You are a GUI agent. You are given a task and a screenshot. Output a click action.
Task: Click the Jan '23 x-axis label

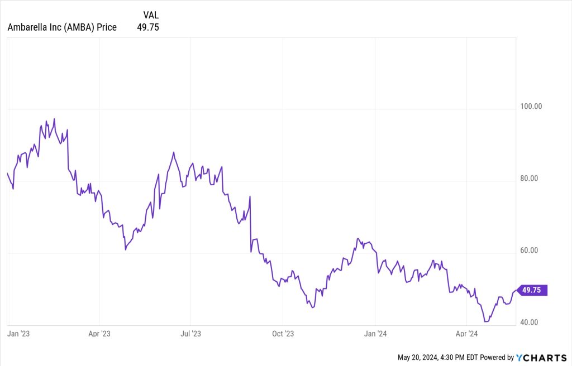point(18,334)
